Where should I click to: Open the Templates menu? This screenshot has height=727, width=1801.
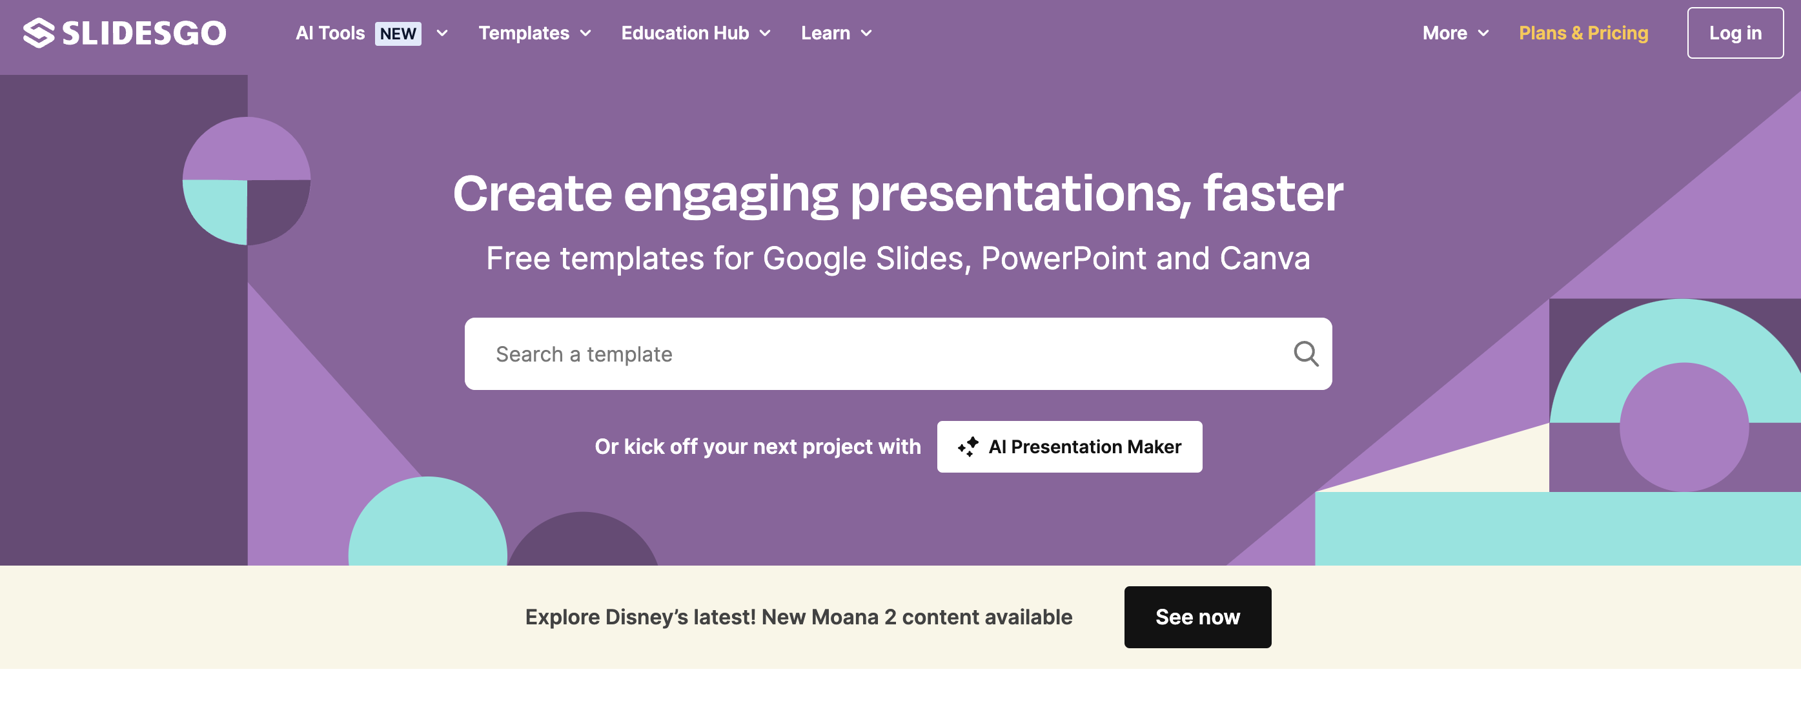(524, 33)
